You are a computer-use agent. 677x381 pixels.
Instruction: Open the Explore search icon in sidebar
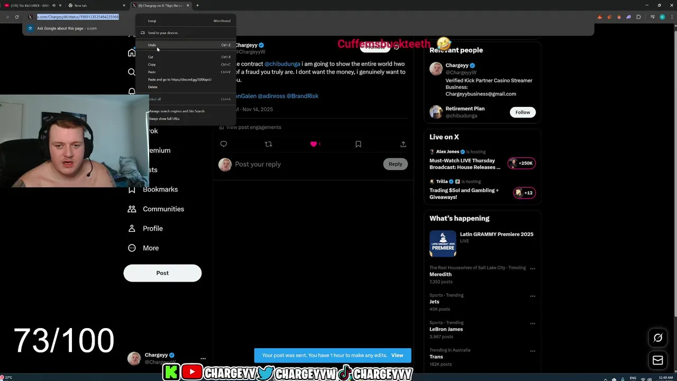132,72
